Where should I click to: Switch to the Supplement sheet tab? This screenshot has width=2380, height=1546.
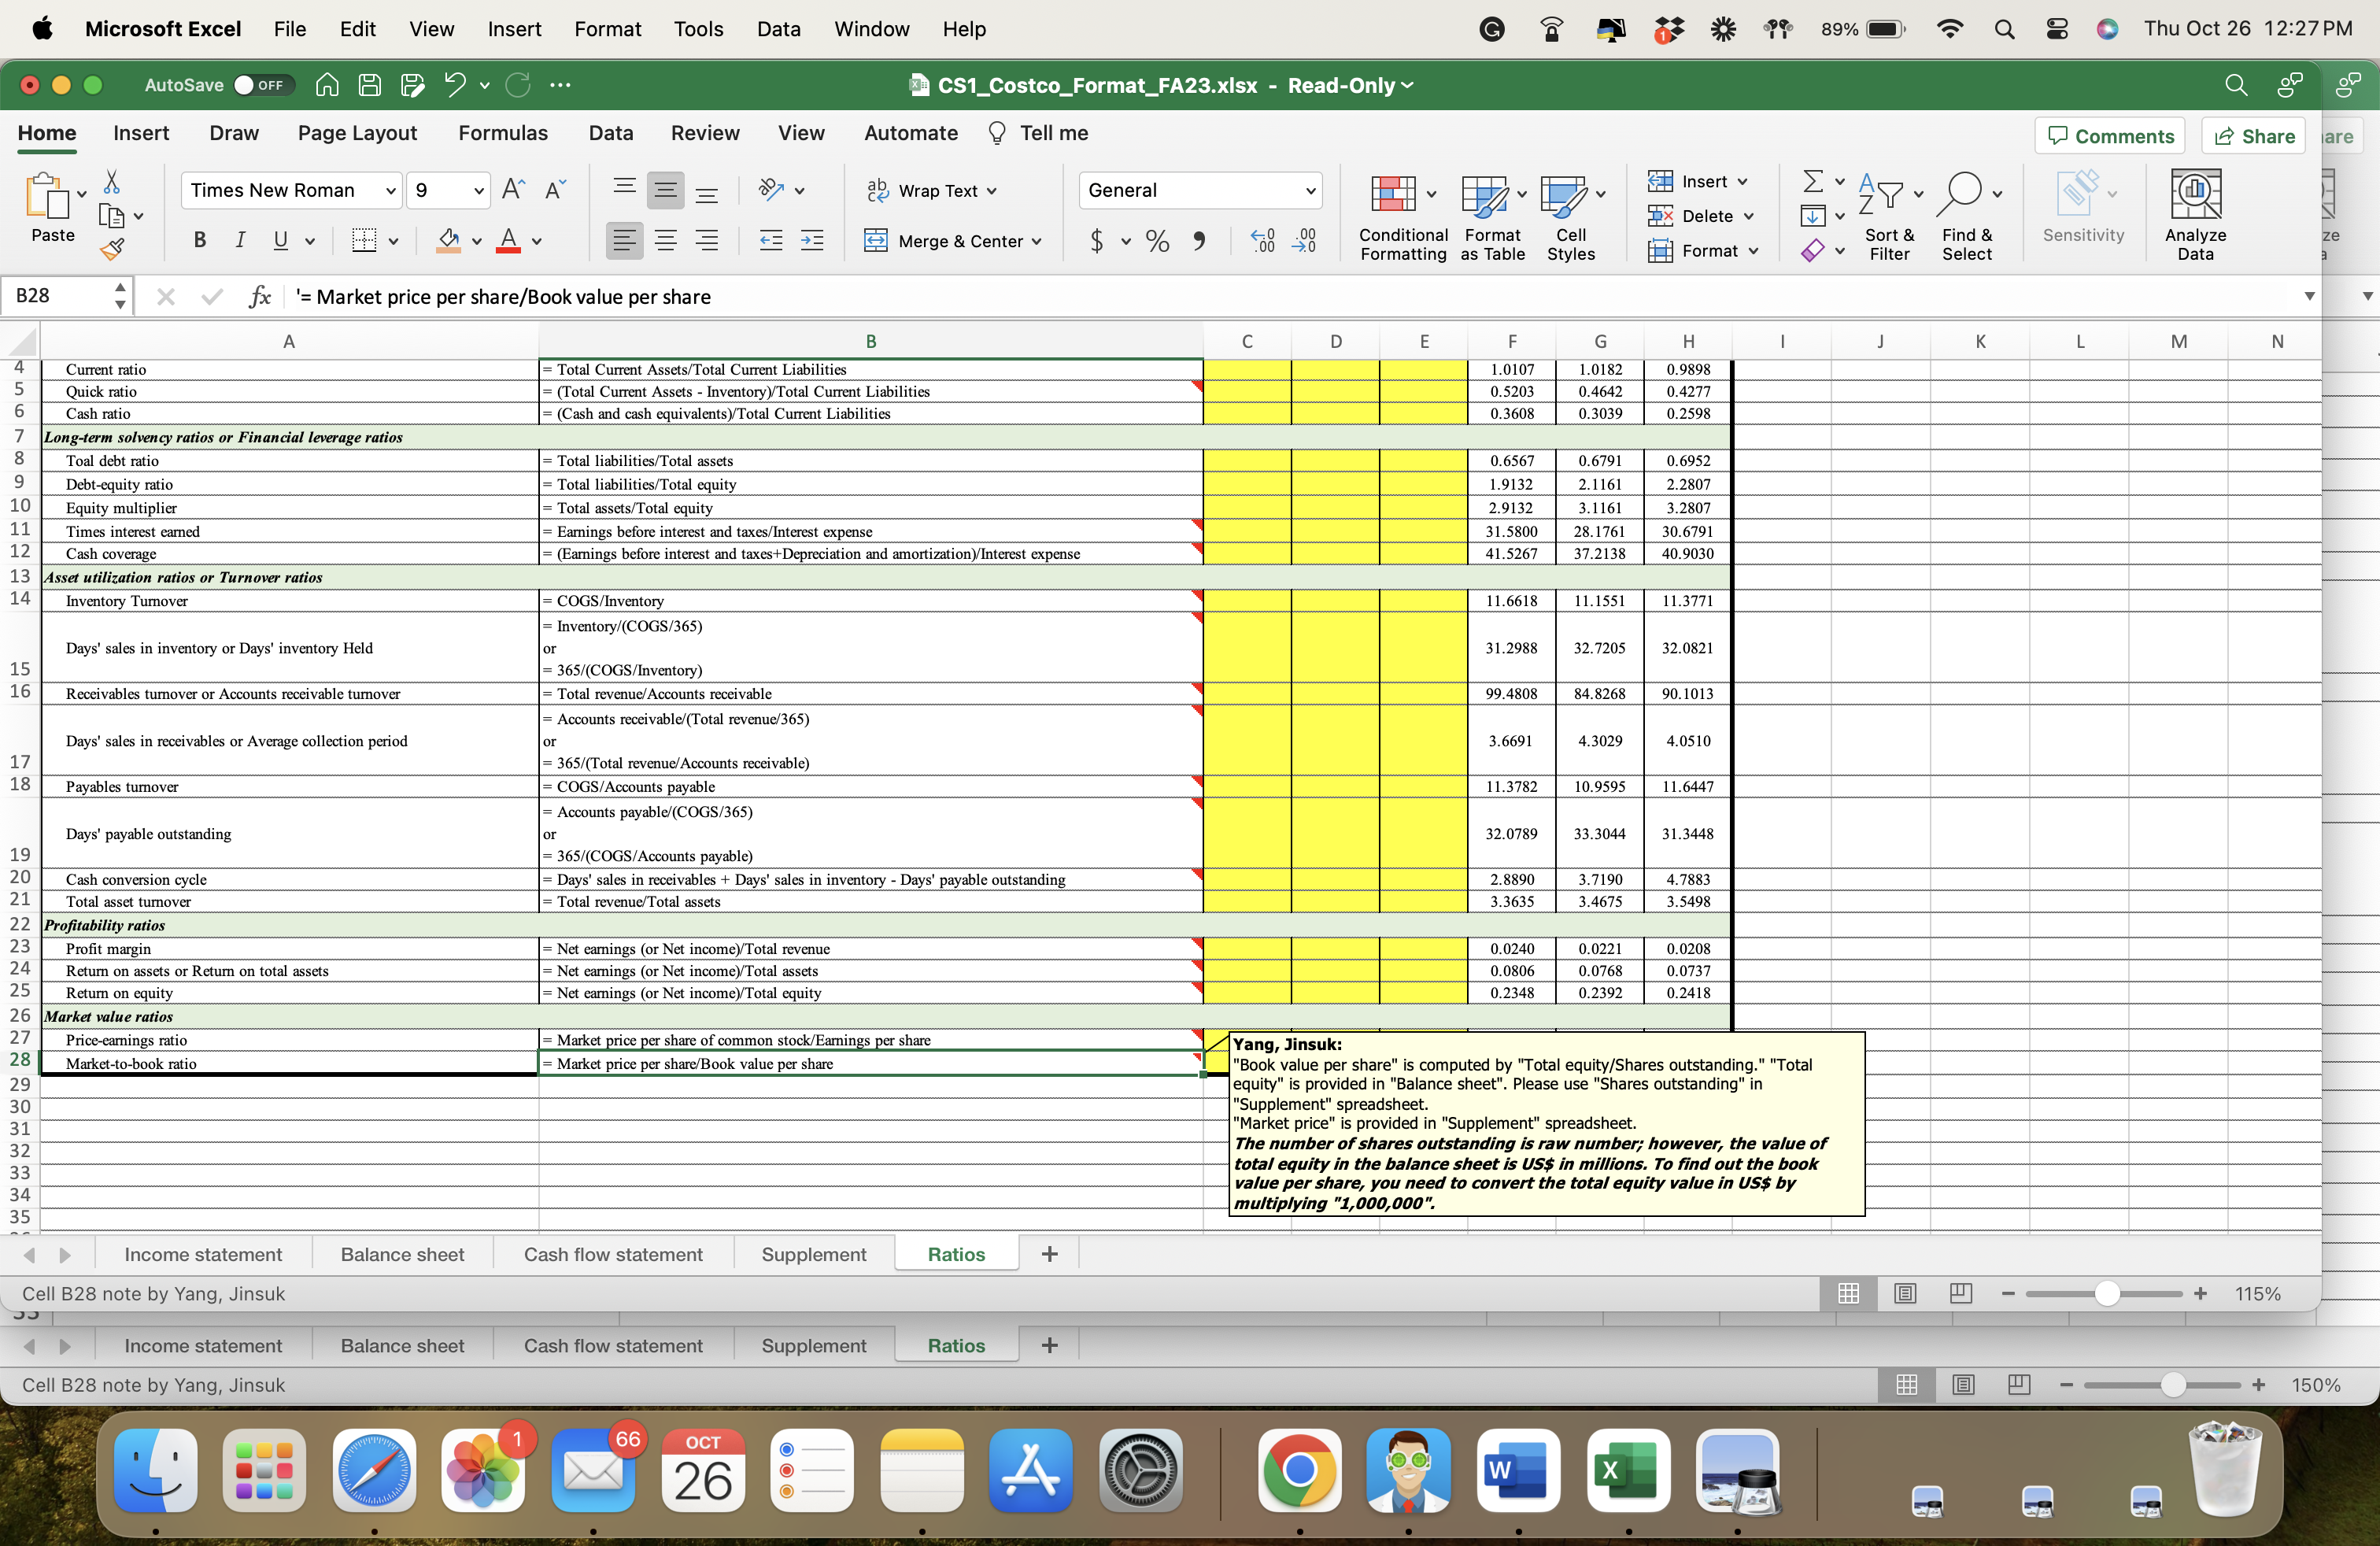[x=814, y=1254]
